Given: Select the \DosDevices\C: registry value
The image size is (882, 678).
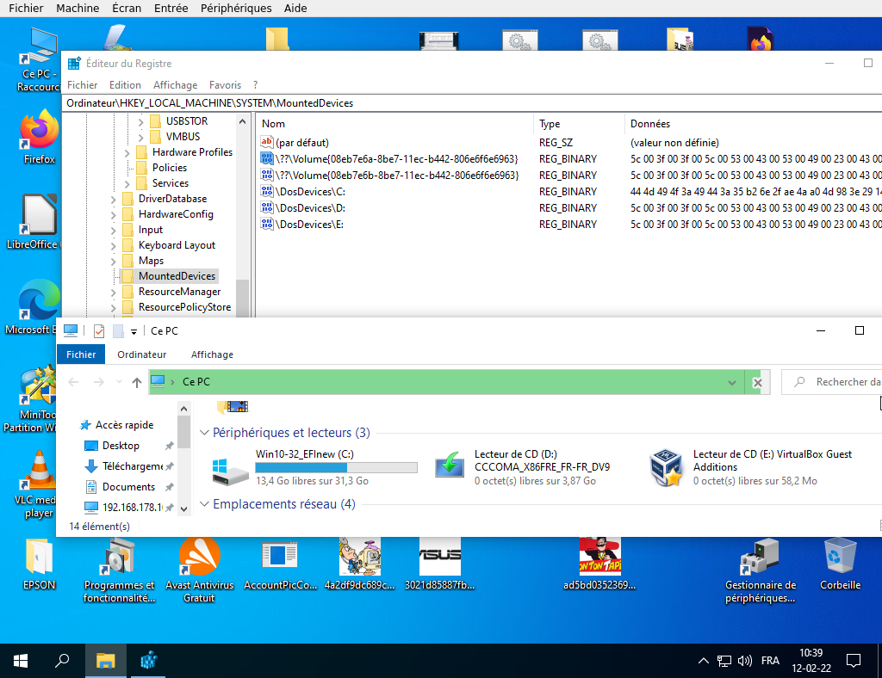Looking at the screenshot, I should point(310,192).
